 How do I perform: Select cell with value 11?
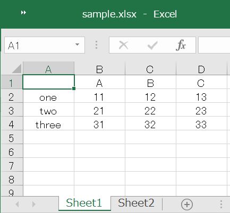pyautogui.click(x=99, y=96)
